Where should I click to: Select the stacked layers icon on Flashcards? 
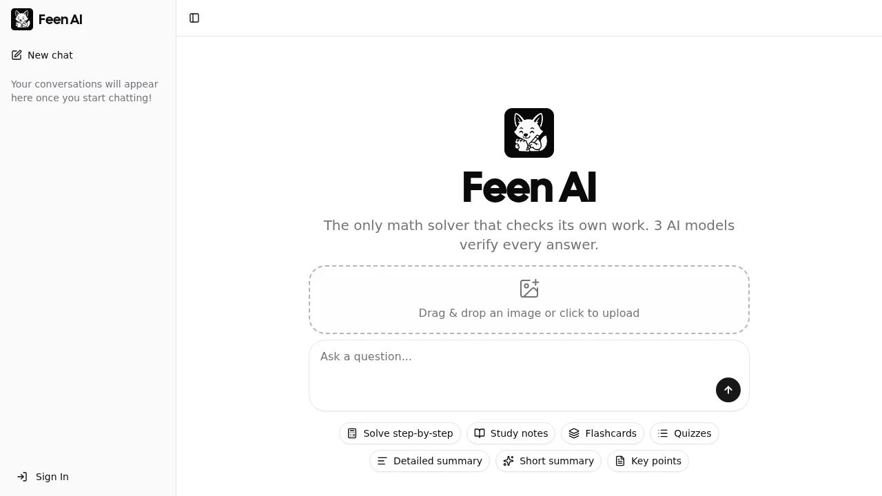[x=574, y=433]
